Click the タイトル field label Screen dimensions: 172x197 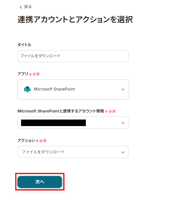[x=24, y=45]
